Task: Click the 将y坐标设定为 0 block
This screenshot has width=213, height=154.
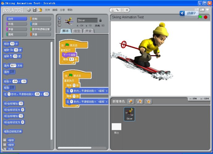Action: click(x=14, y=122)
